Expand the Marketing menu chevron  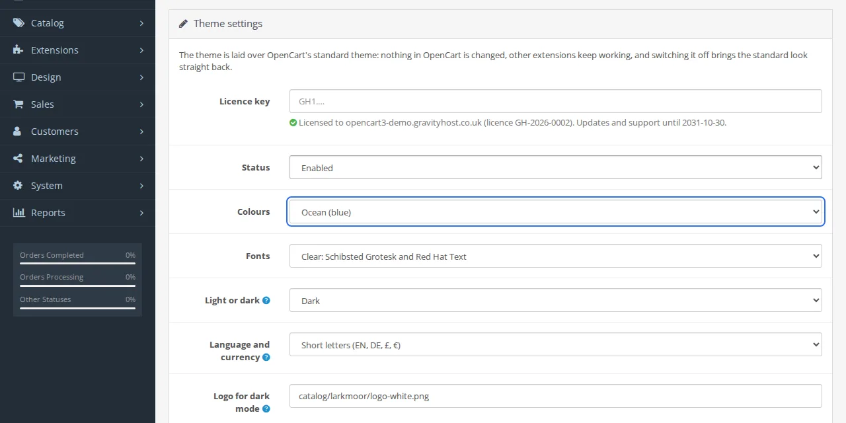point(142,159)
